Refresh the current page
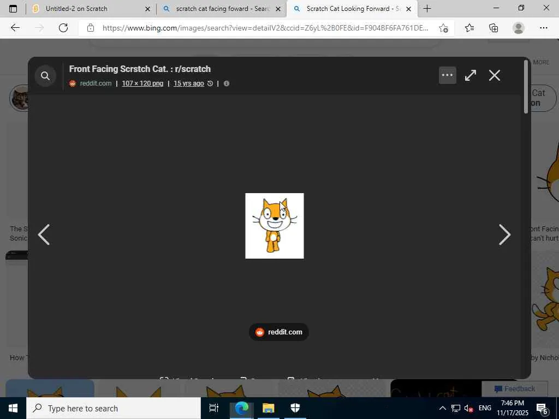Screen dimensions: 559x419 (63, 28)
